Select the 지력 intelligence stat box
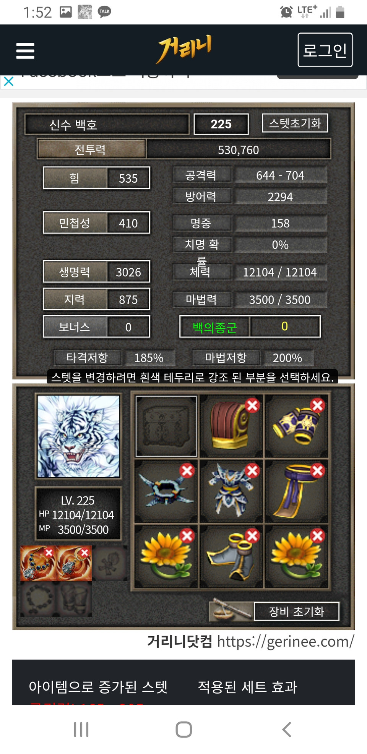Viewport: 367px width, 754px height. 96,299
